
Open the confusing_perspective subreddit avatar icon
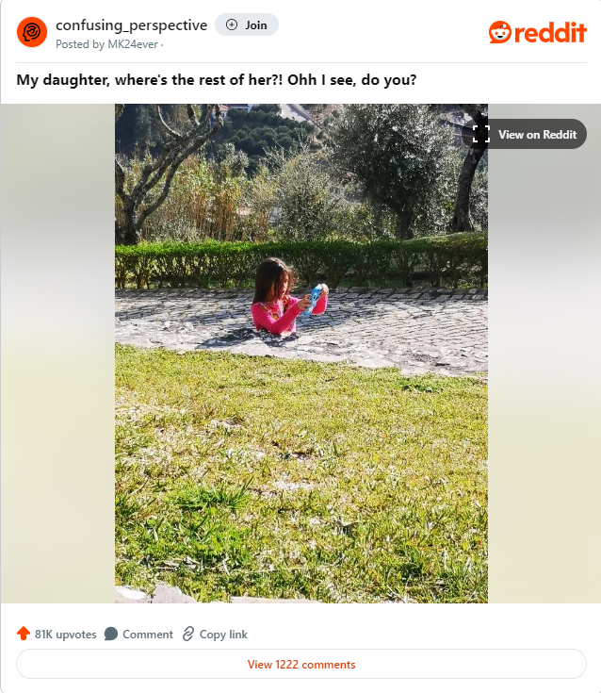(x=32, y=32)
